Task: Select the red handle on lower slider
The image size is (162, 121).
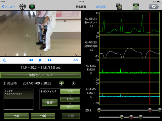Action: (x=131, y=117)
